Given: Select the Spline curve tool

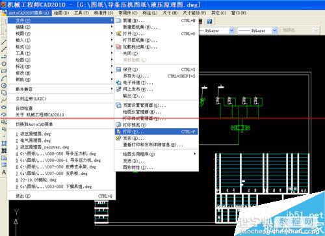Looking at the screenshot, I should [4, 100].
